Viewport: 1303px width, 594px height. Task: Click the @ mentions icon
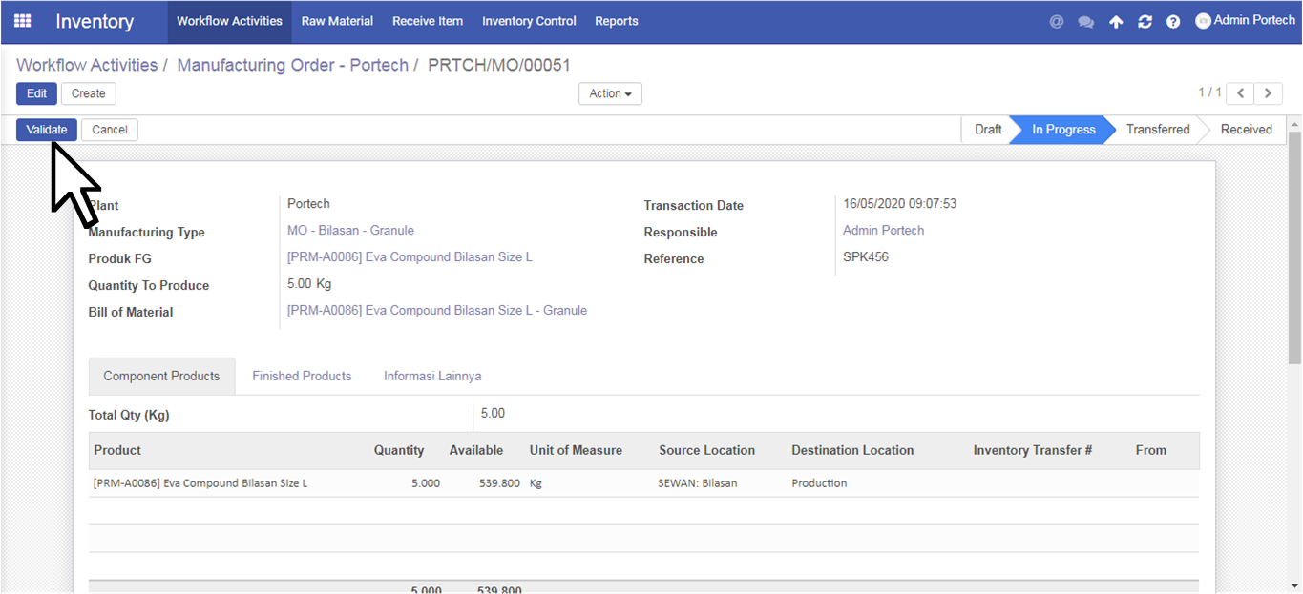click(x=1056, y=22)
